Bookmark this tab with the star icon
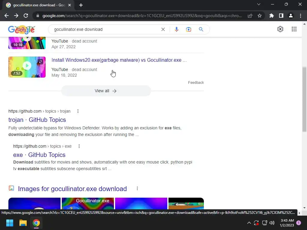Screen dimensions: 307x230 coord(260,16)
